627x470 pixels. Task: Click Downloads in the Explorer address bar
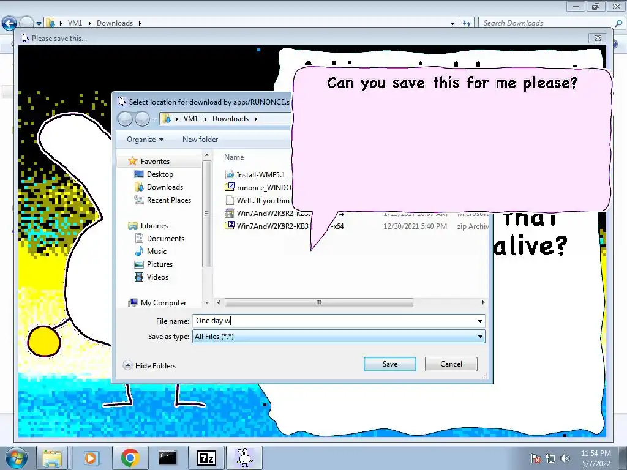[115, 23]
